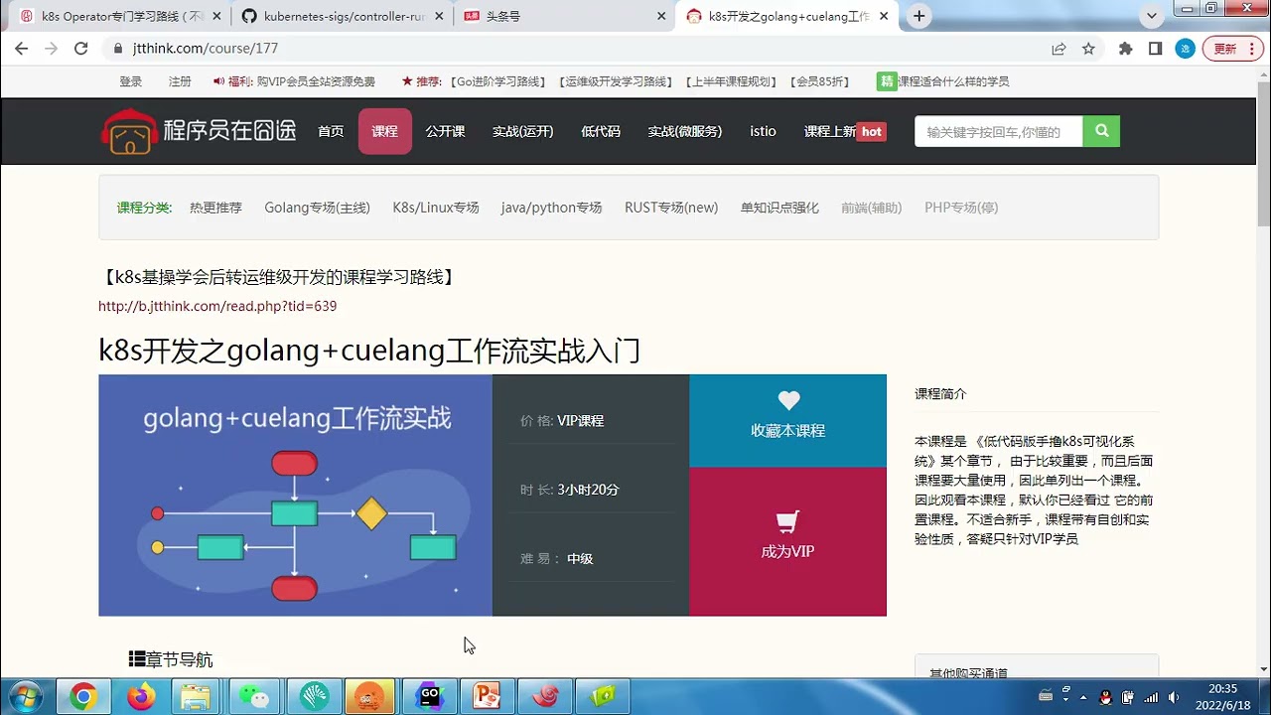Click the 程序员在囧途 site logo
The width and height of the screenshot is (1271, 715).
click(200, 131)
